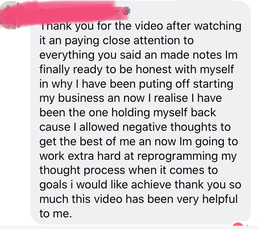Image resolution: width=259 pixels, height=229 pixels.
Task: Click the phrase 'thought process' in the comment
Action: [82, 171]
